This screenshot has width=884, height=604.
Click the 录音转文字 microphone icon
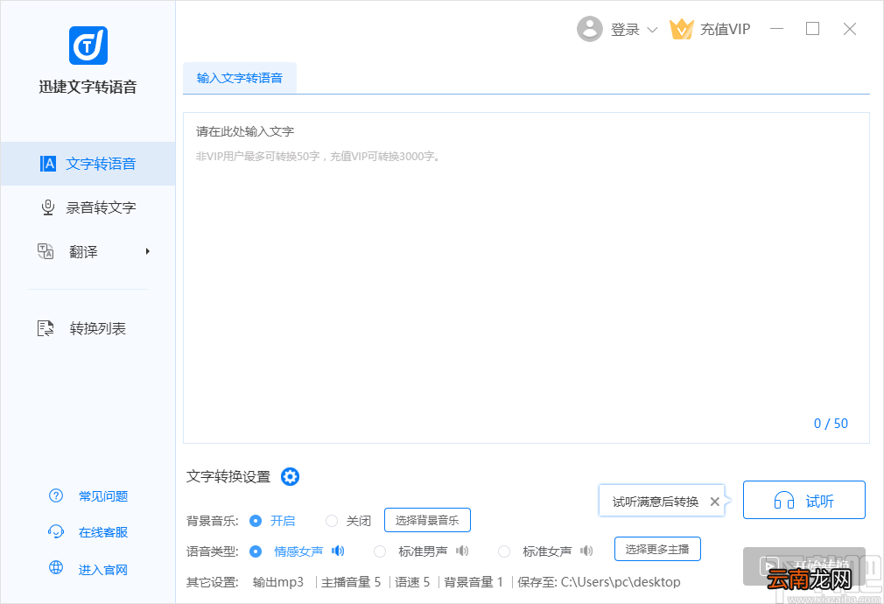(48, 207)
